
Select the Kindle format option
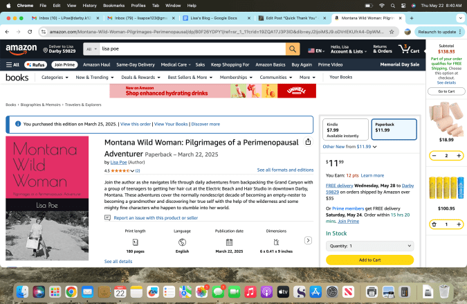345,129
